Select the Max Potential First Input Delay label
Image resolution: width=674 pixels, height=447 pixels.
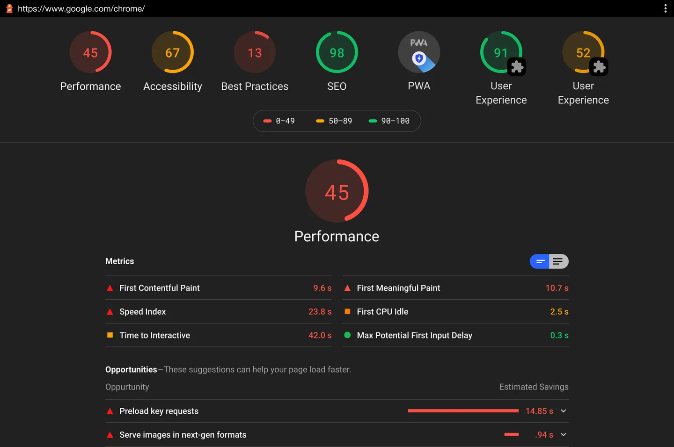[415, 335]
